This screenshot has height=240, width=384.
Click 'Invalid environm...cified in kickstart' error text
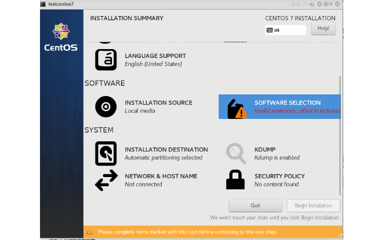297,111
